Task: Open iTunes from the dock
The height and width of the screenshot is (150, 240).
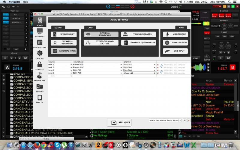Action: click(71, 145)
